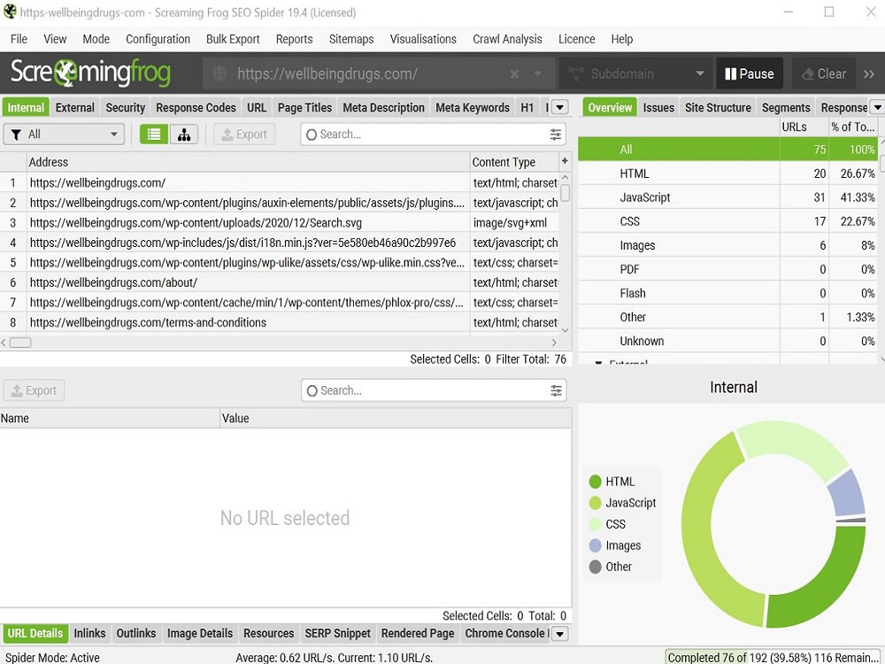Export the lower details panel

coord(34,390)
